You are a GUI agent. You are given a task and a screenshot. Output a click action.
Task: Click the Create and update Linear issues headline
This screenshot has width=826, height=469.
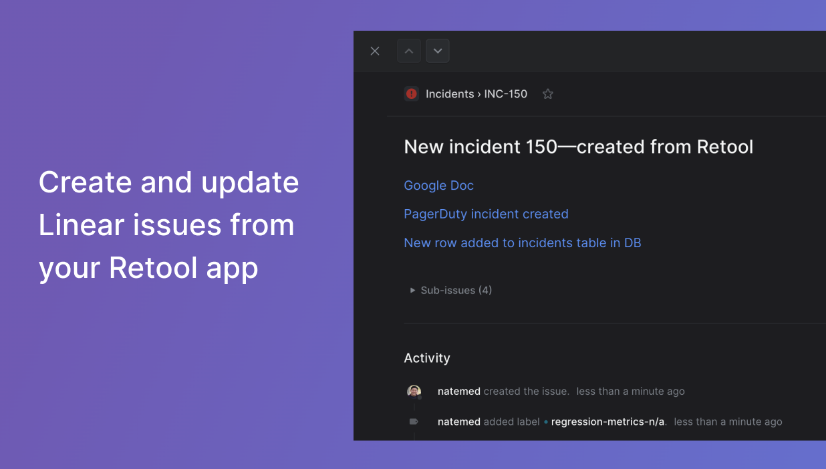point(169,225)
